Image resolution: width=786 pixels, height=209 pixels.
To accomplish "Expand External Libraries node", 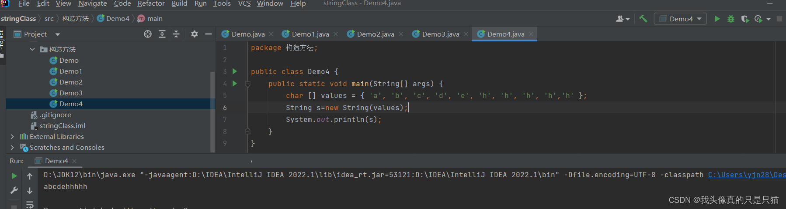I will (12, 137).
